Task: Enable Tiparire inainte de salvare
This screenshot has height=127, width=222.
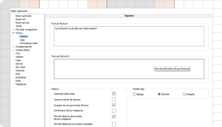Action: coord(114,99)
